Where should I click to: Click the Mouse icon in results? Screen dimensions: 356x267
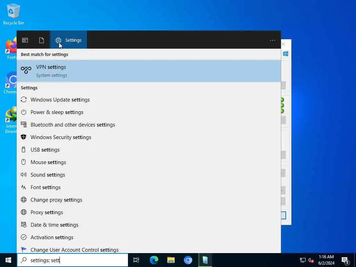point(23,162)
